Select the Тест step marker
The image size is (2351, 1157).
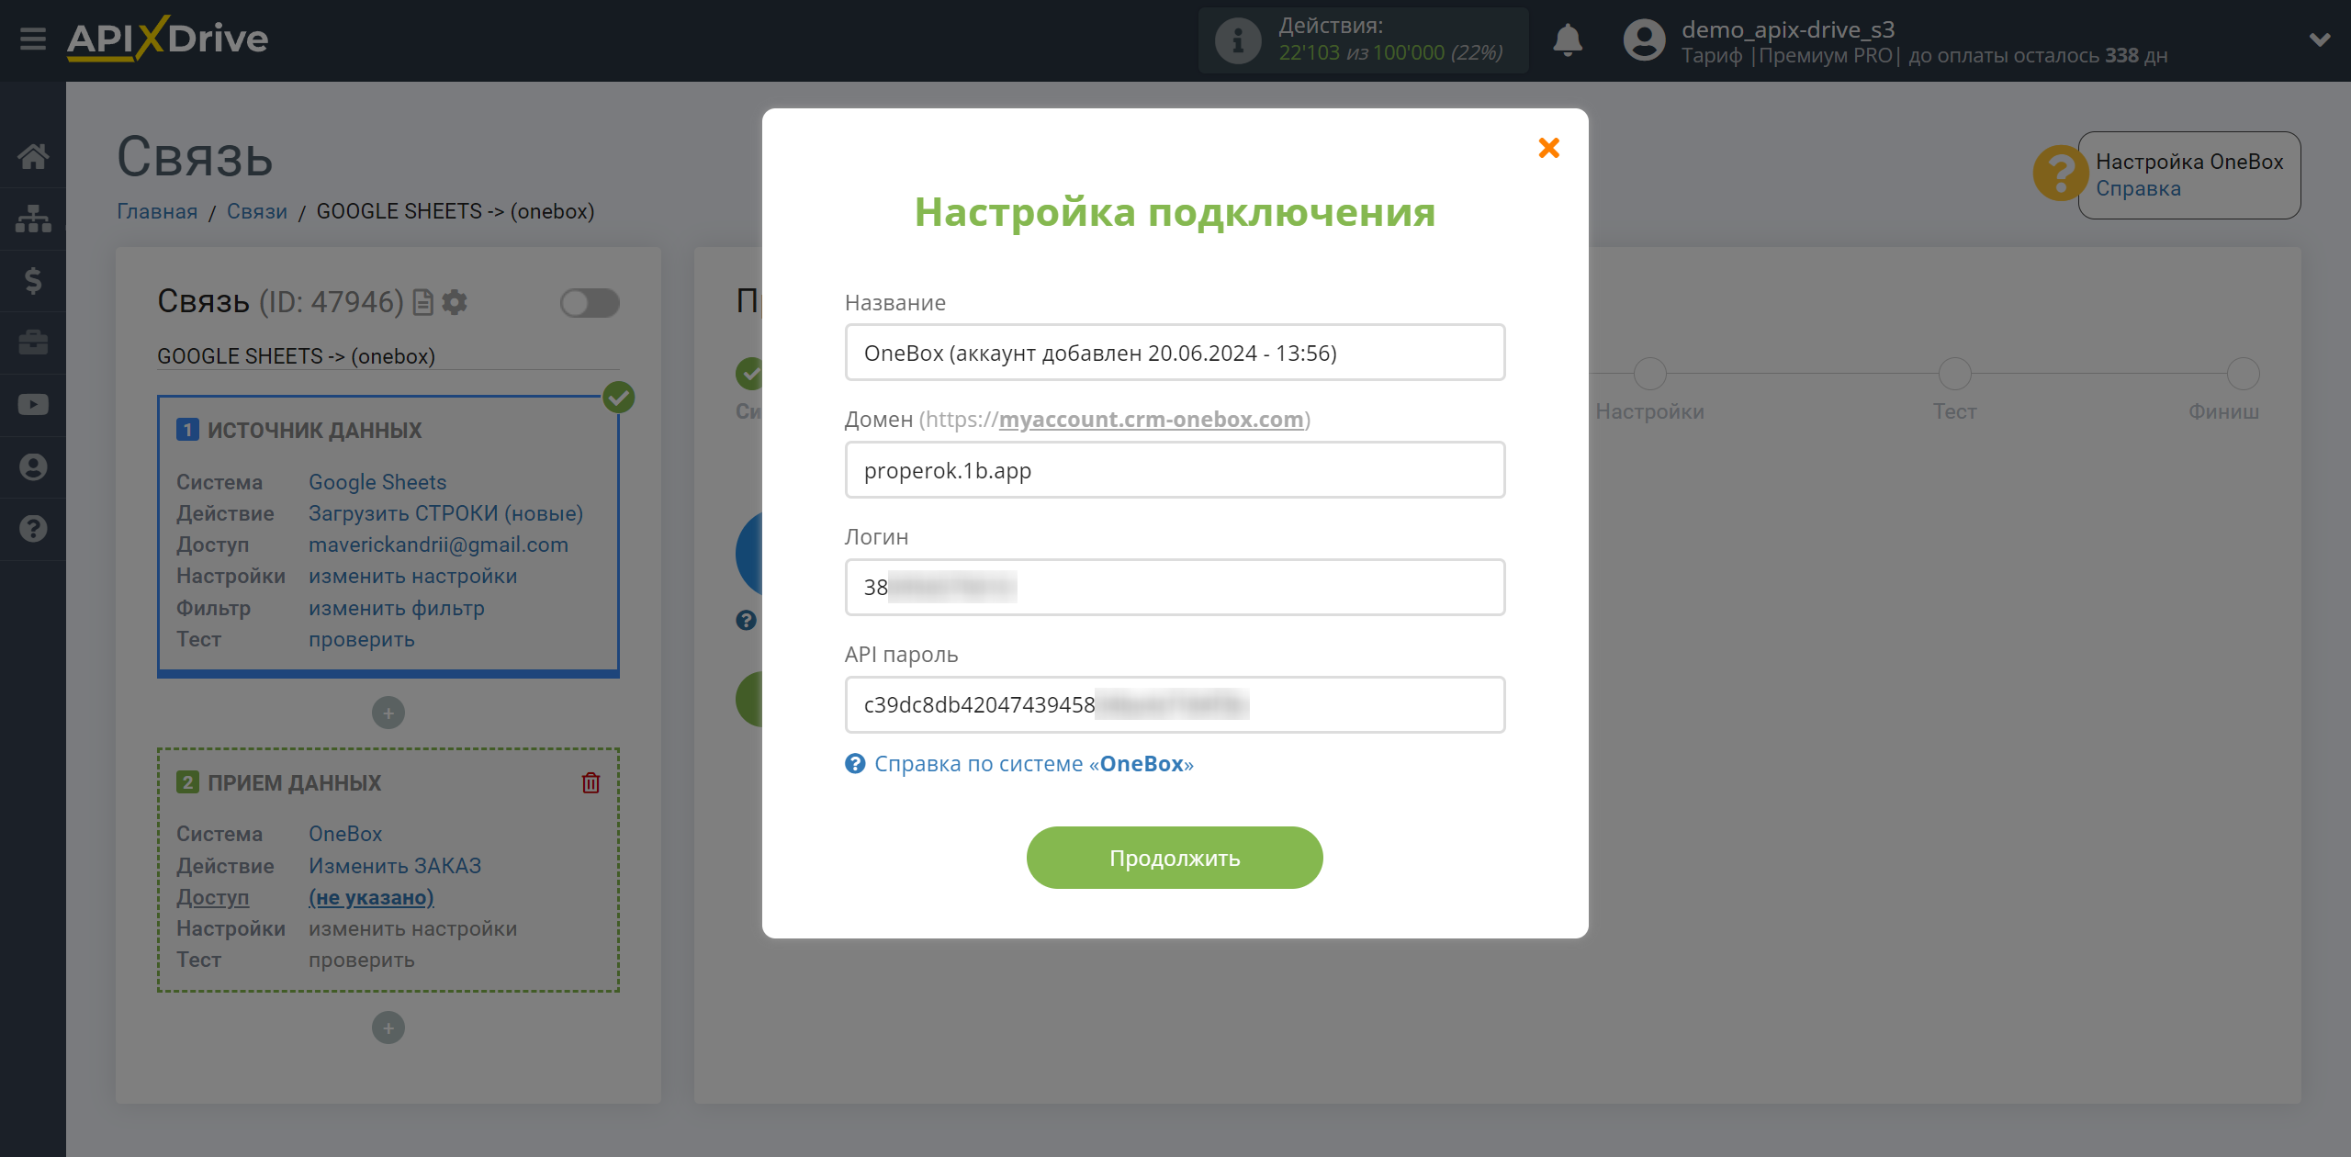(1954, 374)
